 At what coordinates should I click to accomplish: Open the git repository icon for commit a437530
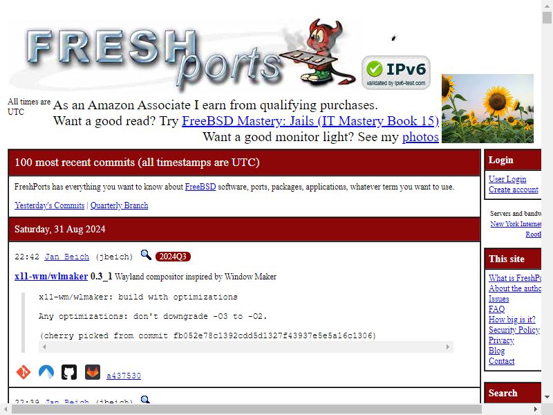click(x=24, y=372)
